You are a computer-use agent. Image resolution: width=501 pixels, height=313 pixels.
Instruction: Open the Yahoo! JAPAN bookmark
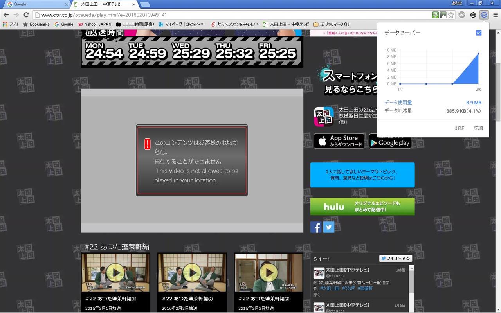95,24
